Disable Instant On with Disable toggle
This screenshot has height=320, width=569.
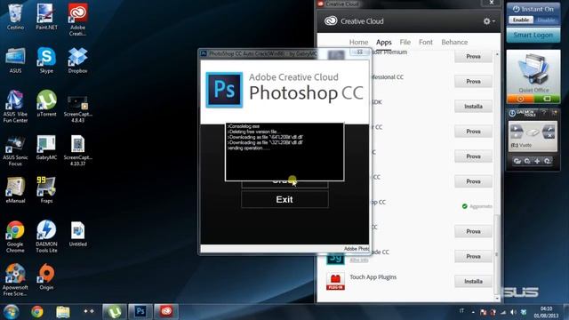(546, 20)
